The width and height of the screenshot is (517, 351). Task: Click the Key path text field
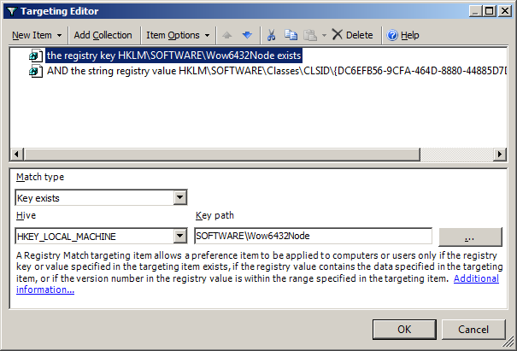pyautogui.click(x=313, y=237)
